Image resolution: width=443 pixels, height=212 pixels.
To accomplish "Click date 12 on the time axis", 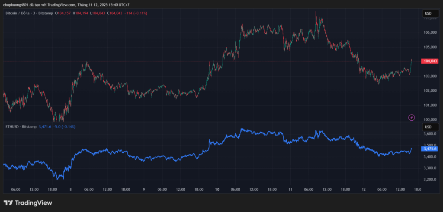I will pyautogui.click(x=364, y=190).
